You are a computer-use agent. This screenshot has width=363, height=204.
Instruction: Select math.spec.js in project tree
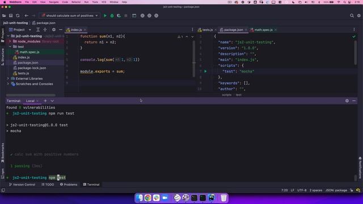[29, 52]
